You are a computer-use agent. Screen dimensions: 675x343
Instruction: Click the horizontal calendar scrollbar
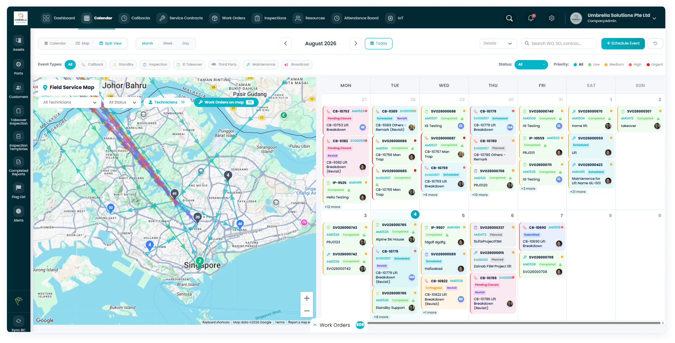click(514, 323)
